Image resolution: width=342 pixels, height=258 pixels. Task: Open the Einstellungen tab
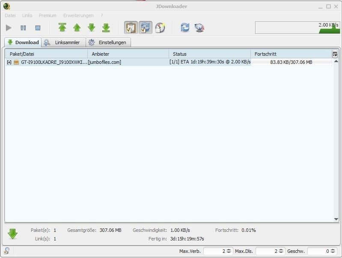click(108, 42)
